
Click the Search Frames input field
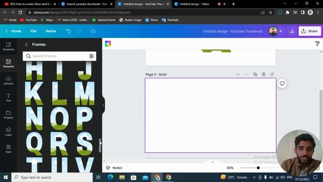tap(60, 56)
